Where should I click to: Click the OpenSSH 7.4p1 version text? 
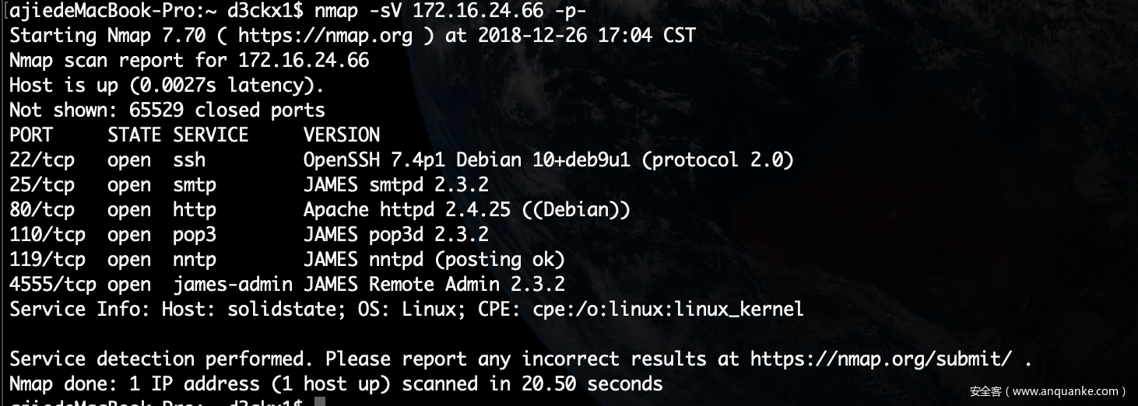point(369,160)
